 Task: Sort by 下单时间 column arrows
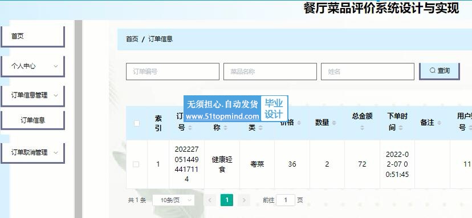point(400,128)
